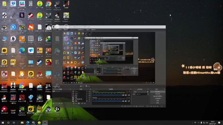223x125 pixels.
Task: Toggle visibility eye of the topmost source
Action: [x=87, y=91]
